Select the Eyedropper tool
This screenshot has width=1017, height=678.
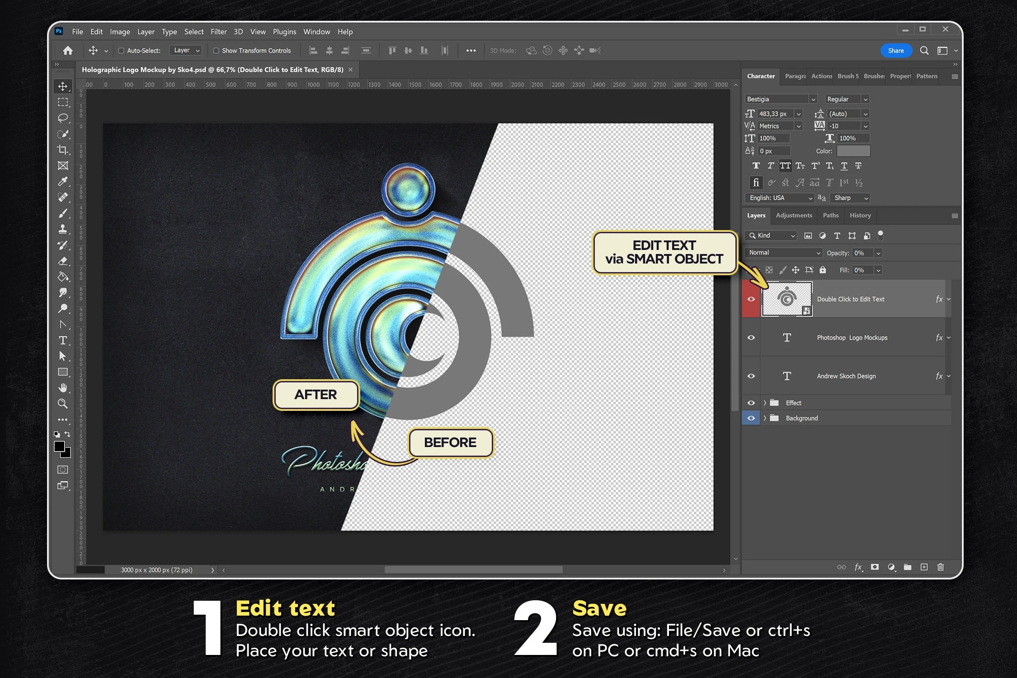[63, 181]
